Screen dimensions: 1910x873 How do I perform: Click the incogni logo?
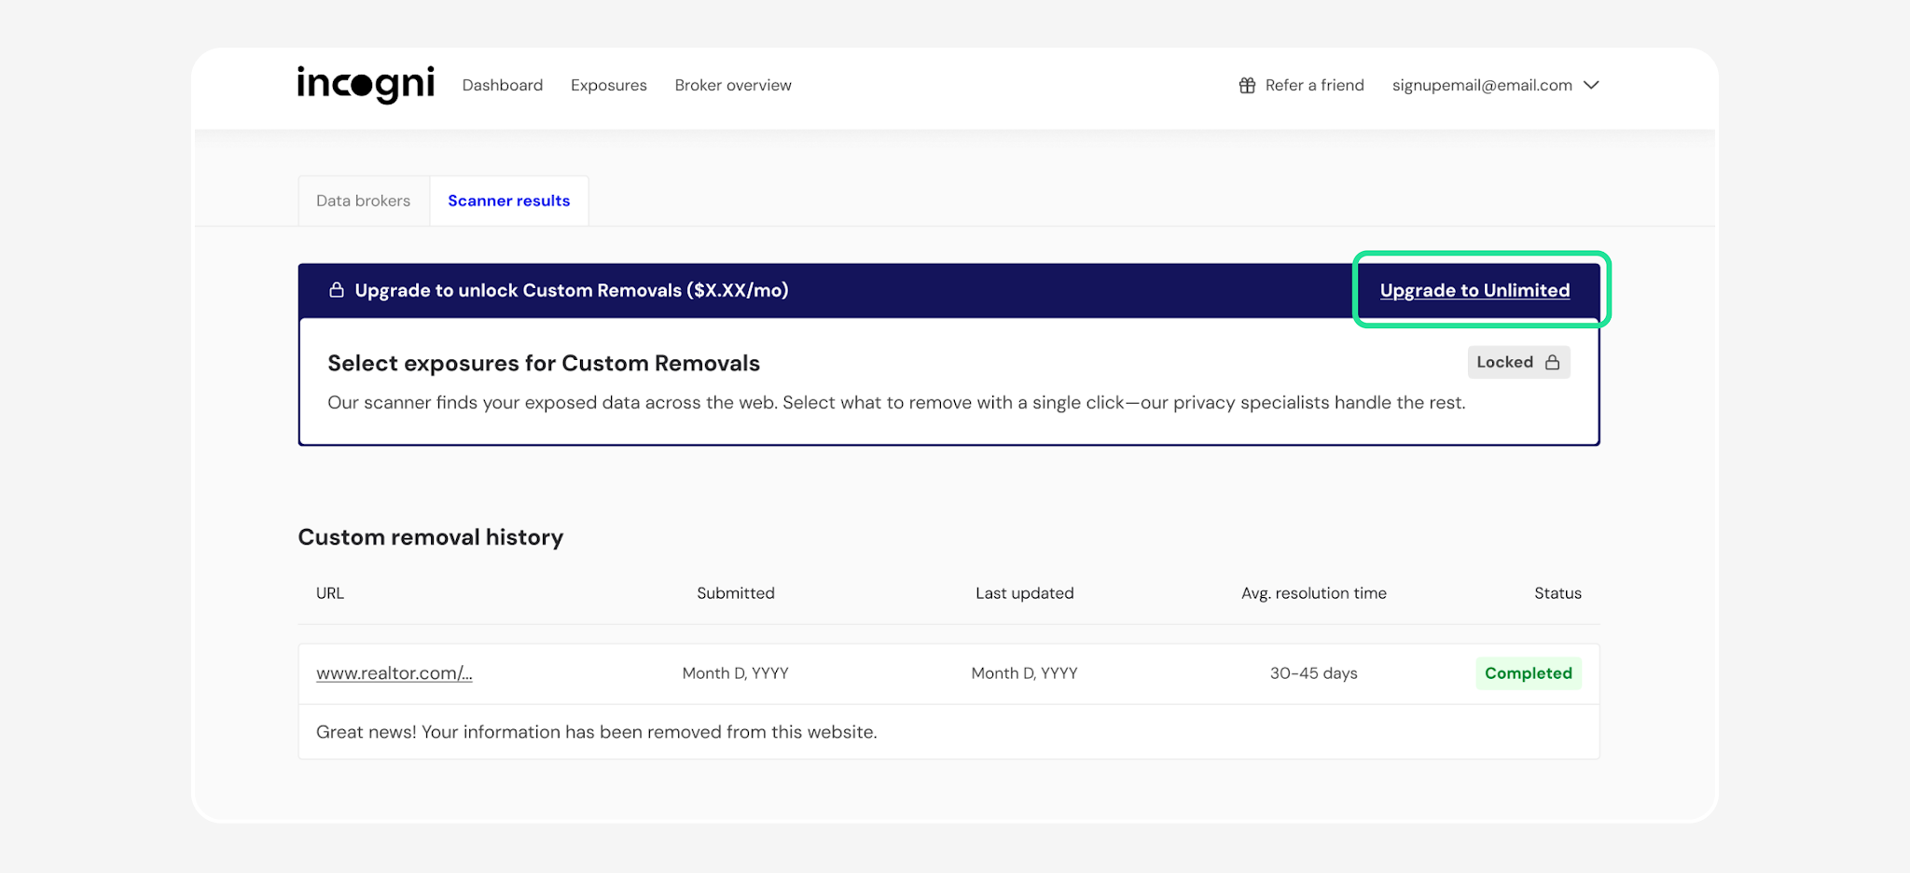[366, 84]
